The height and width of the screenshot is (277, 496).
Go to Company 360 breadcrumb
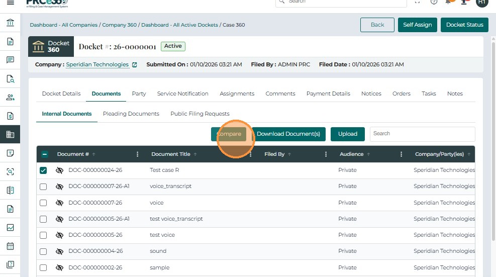(119, 25)
